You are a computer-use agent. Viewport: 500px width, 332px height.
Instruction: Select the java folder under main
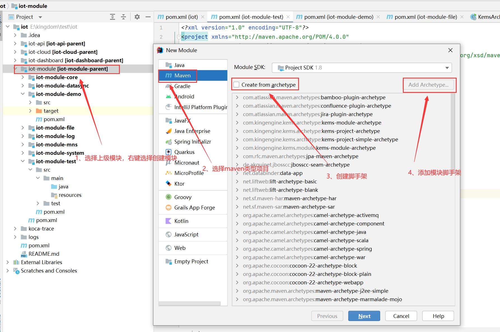point(63,186)
